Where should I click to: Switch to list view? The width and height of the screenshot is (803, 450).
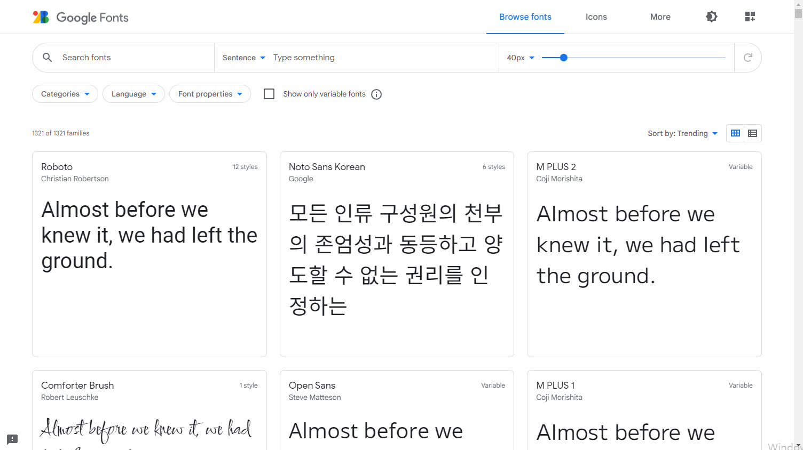(x=753, y=133)
